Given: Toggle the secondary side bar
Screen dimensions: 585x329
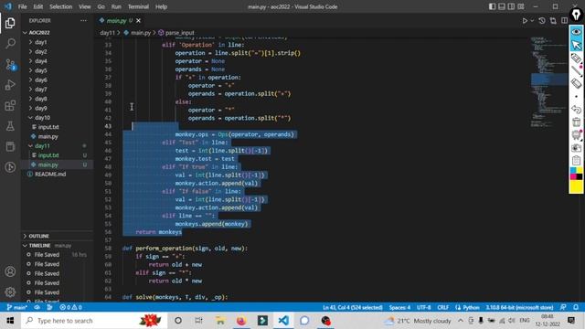Looking at the screenshot, I should (511, 6).
